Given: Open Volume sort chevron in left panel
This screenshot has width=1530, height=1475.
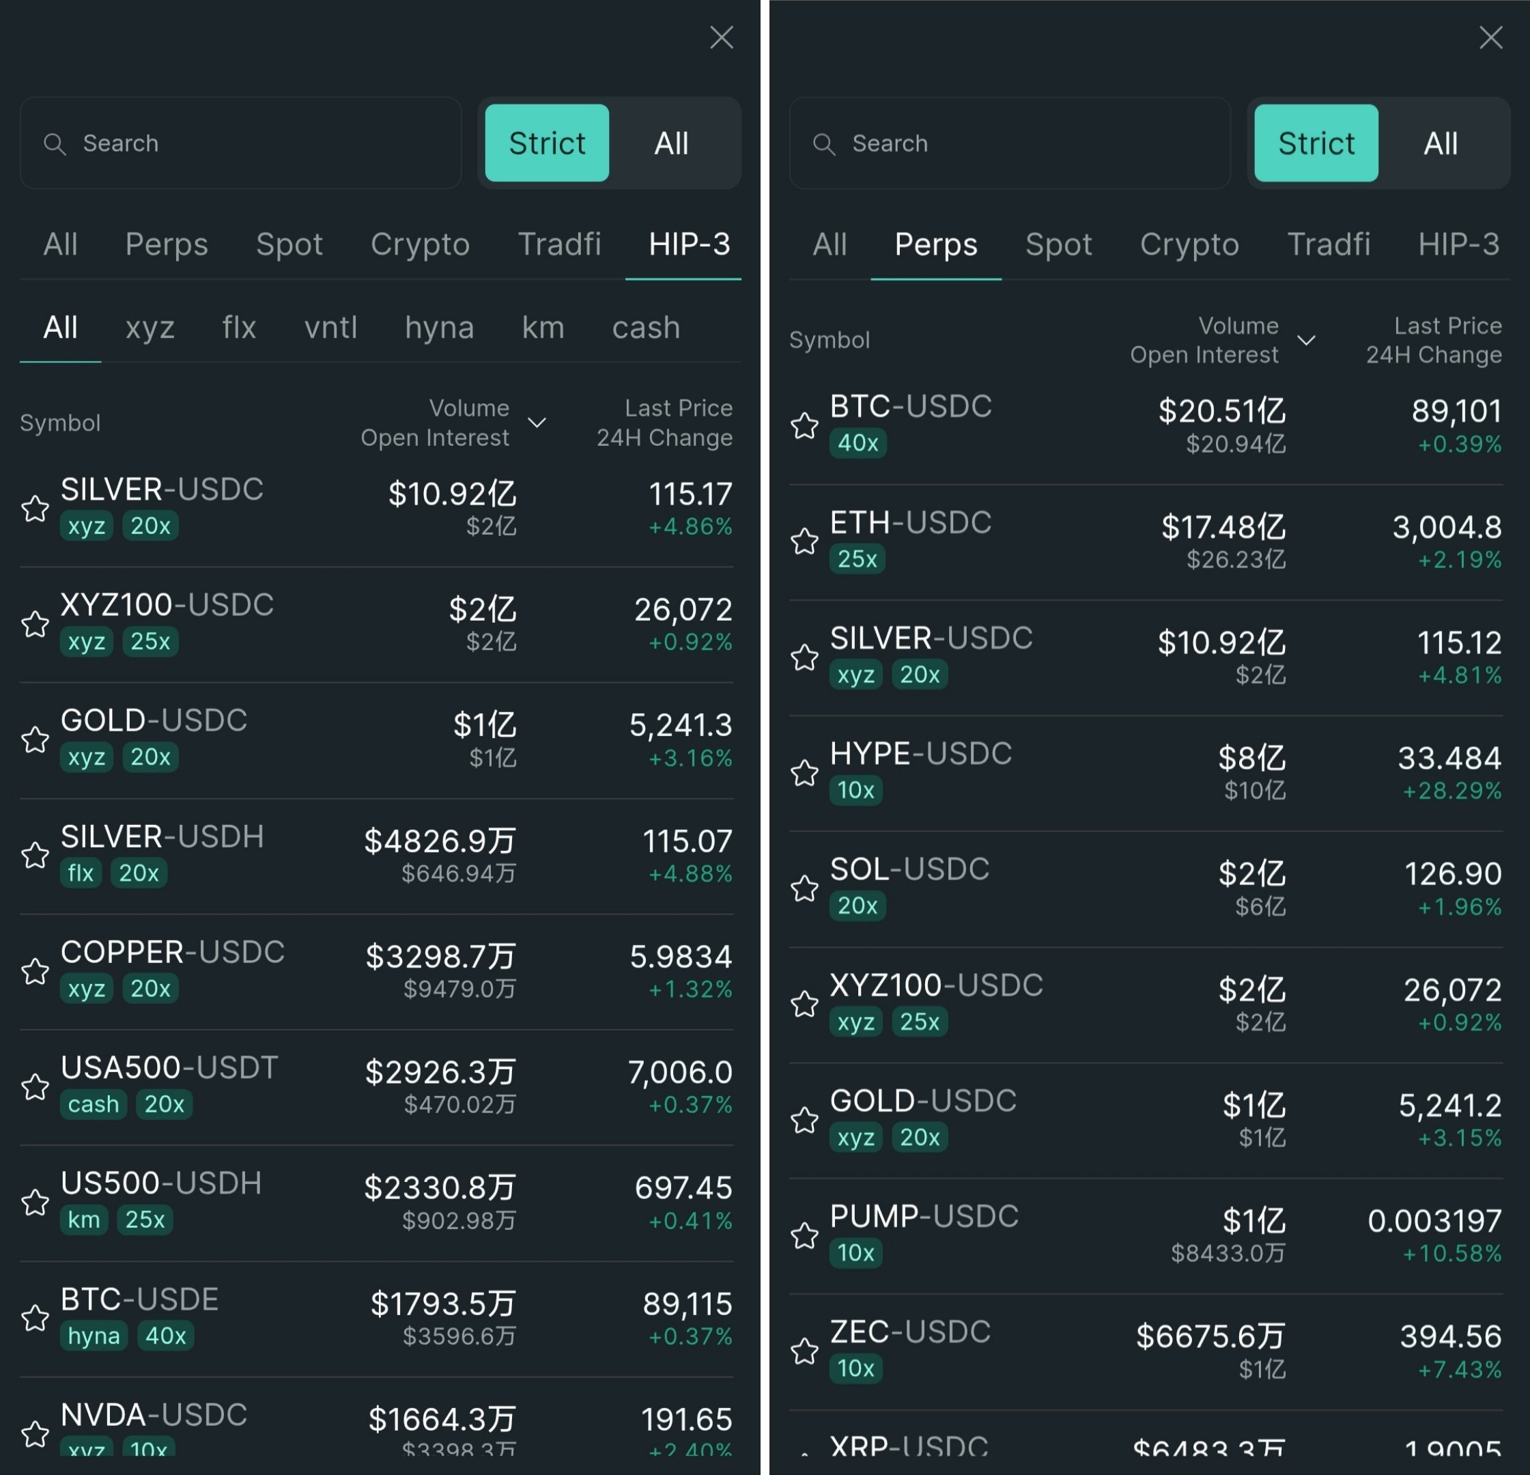Looking at the screenshot, I should click(537, 423).
